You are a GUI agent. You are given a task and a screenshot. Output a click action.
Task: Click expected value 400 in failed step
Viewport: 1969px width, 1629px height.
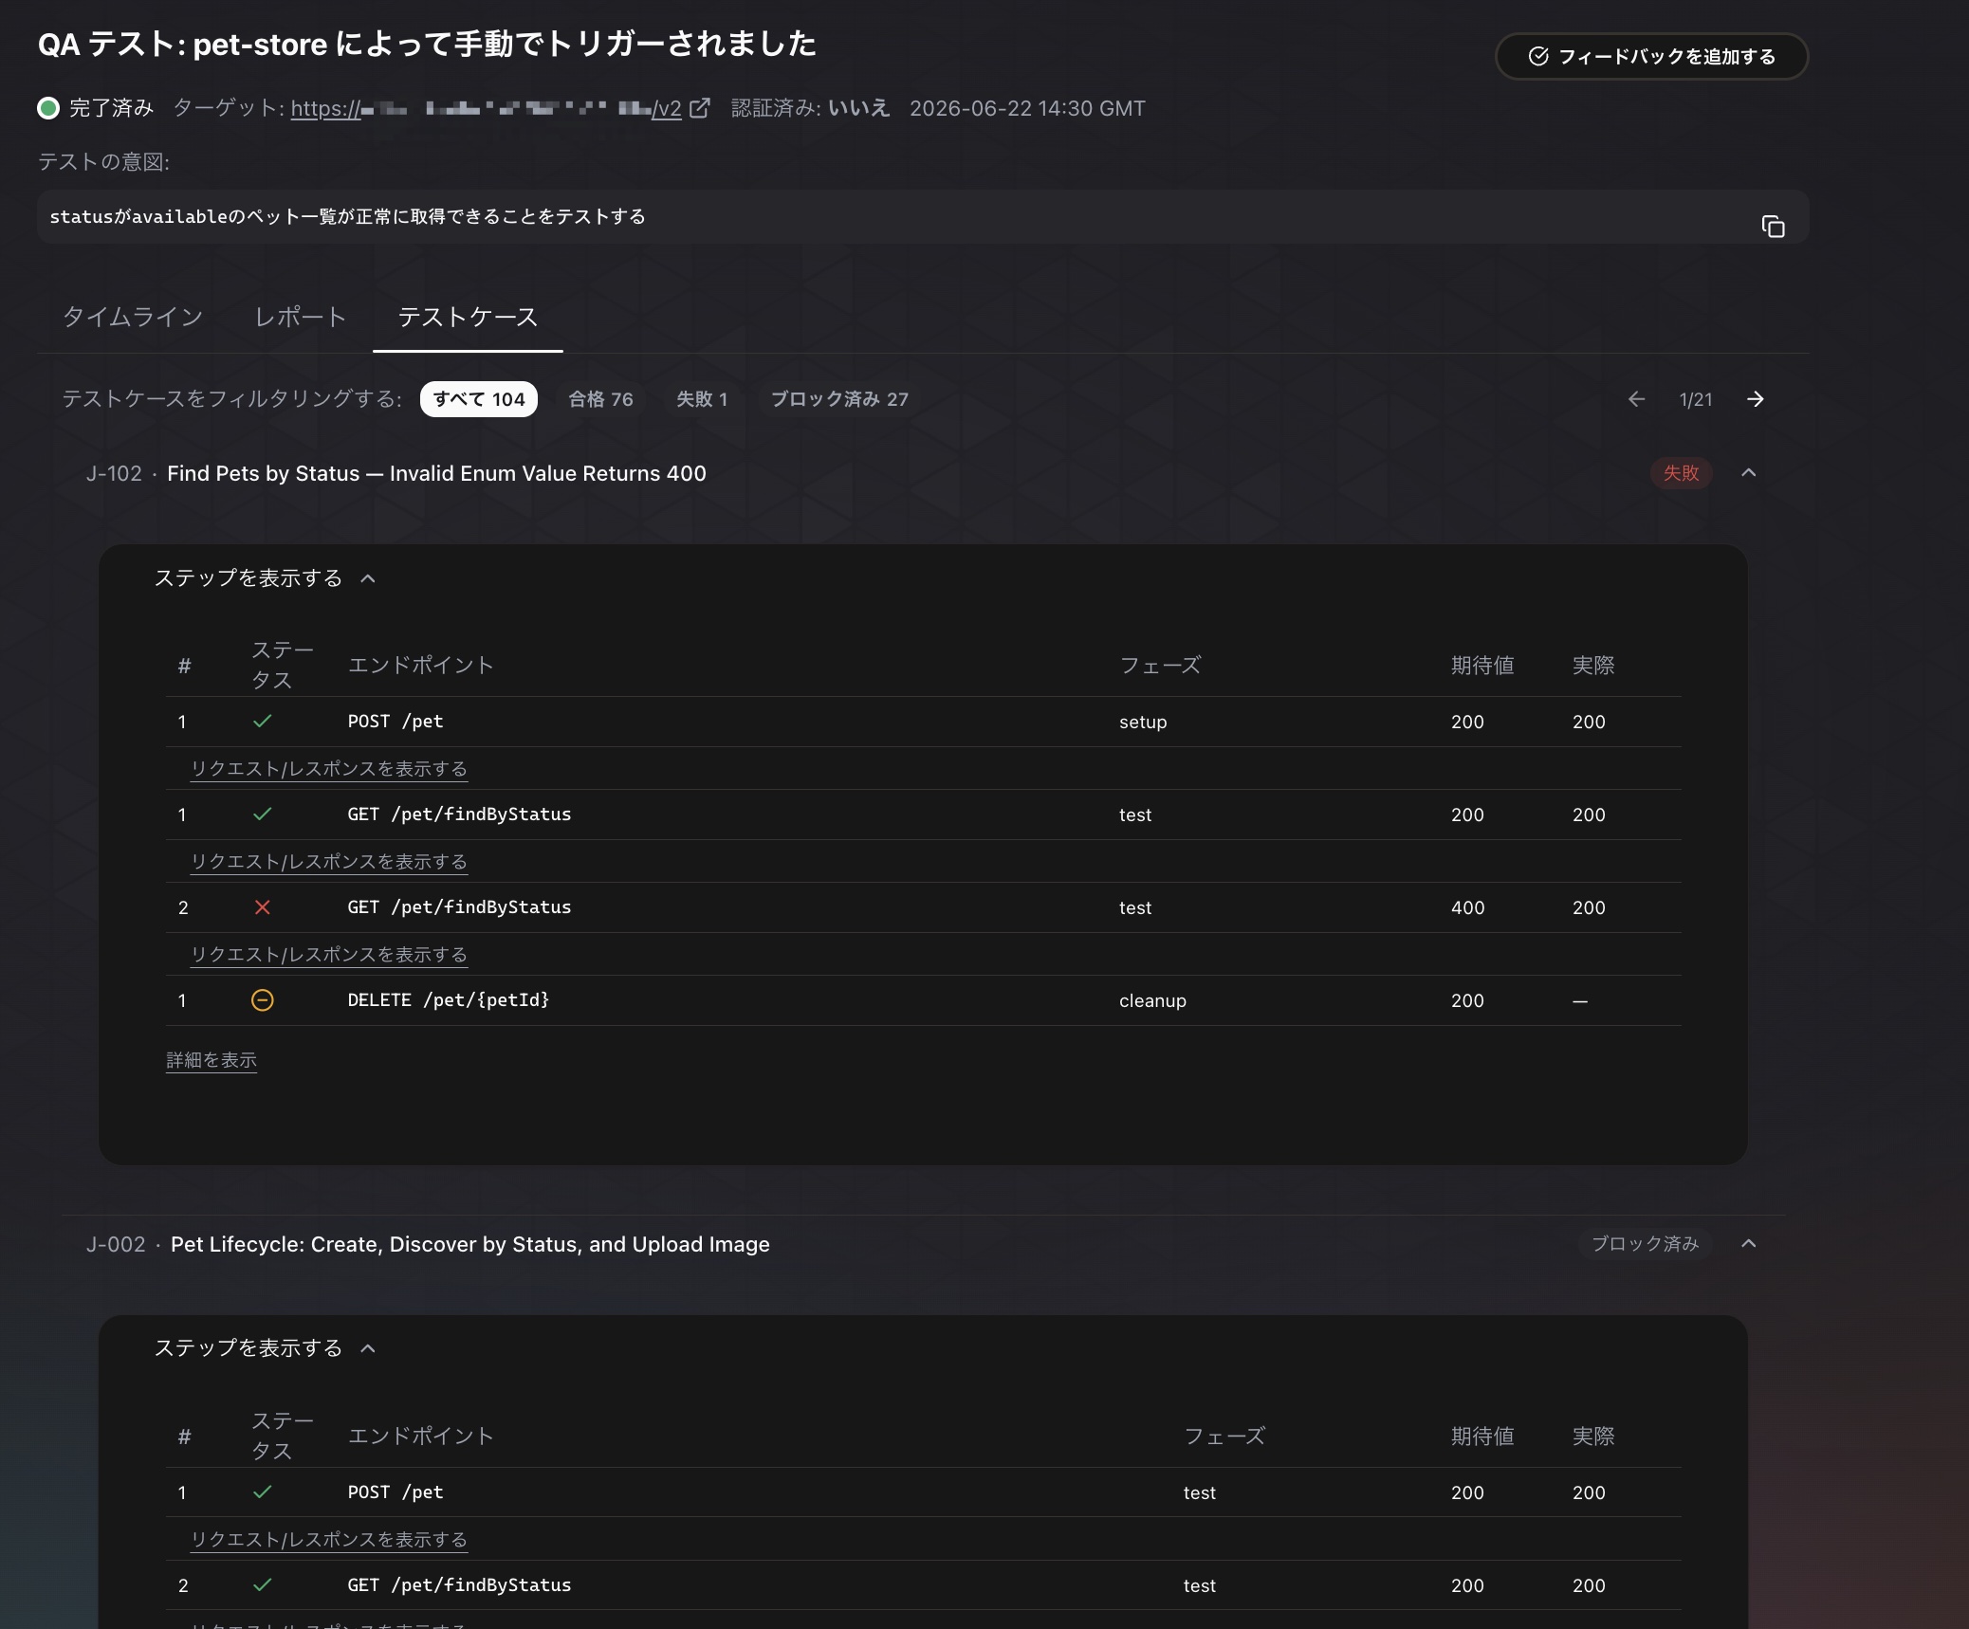(1468, 907)
